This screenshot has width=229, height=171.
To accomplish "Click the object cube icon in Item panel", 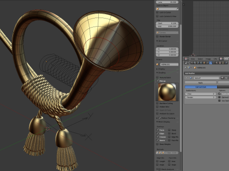I will [157, 64].
